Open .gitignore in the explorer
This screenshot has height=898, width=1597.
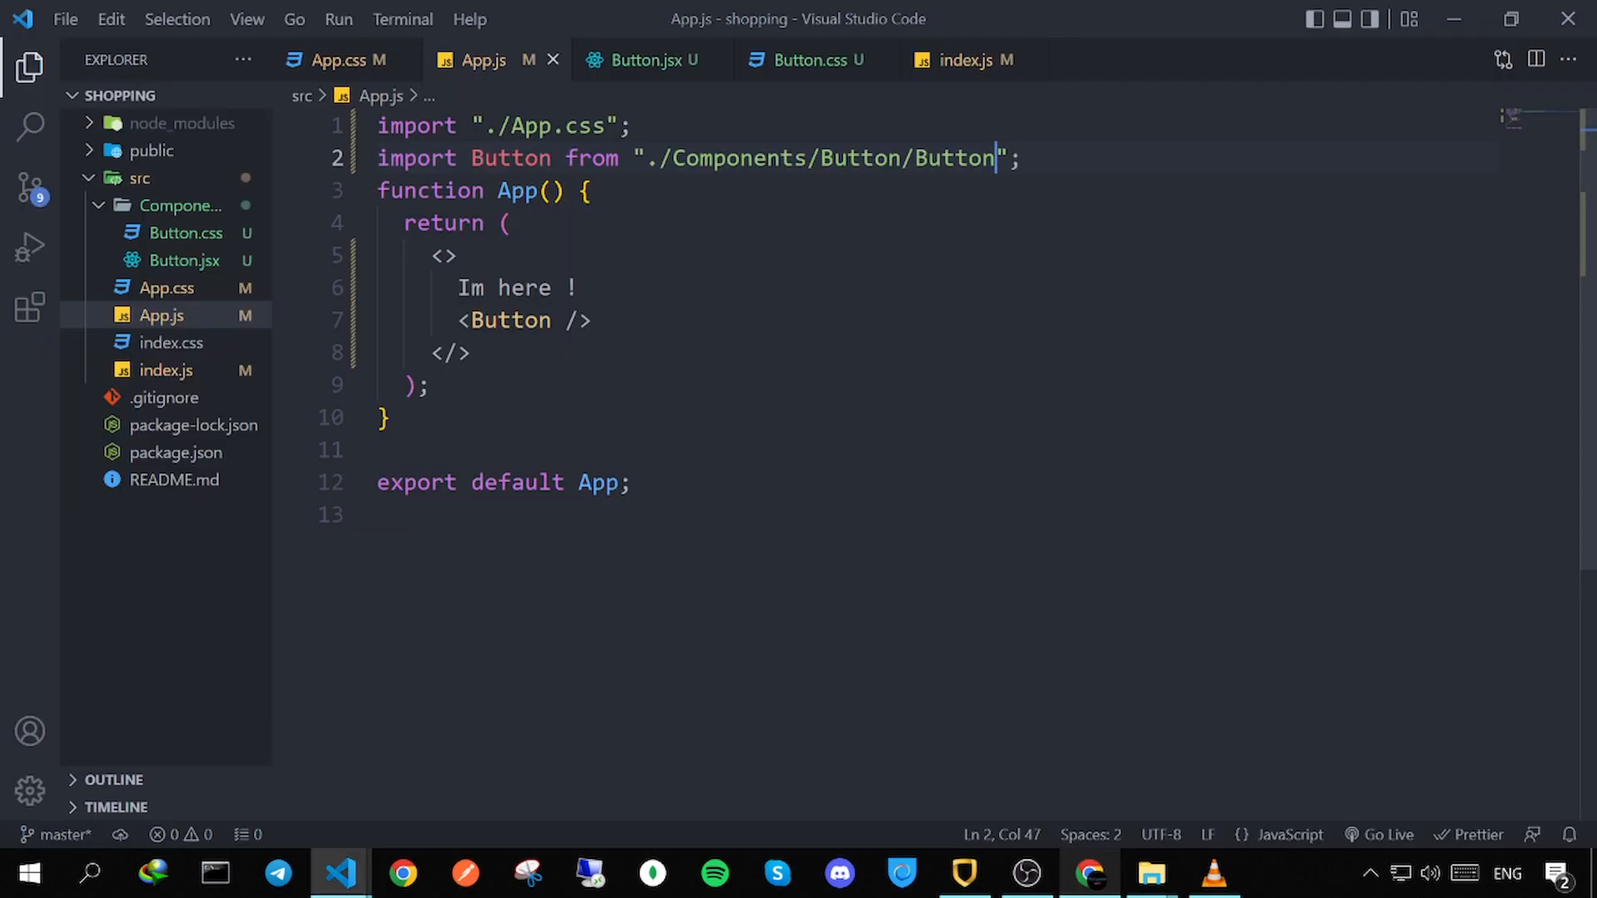164,397
